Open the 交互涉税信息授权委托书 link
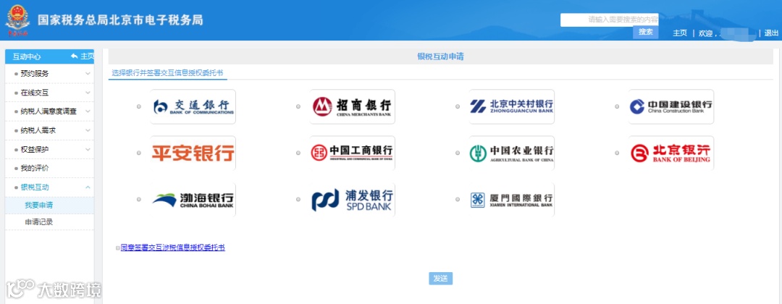782x304 pixels. [172, 248]
